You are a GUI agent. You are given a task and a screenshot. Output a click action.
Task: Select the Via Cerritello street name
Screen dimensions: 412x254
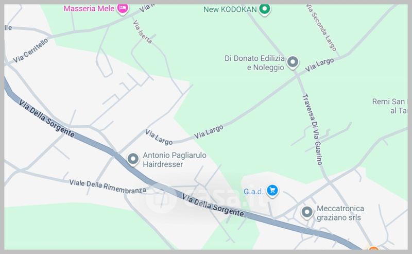click(x=31, y=50)
